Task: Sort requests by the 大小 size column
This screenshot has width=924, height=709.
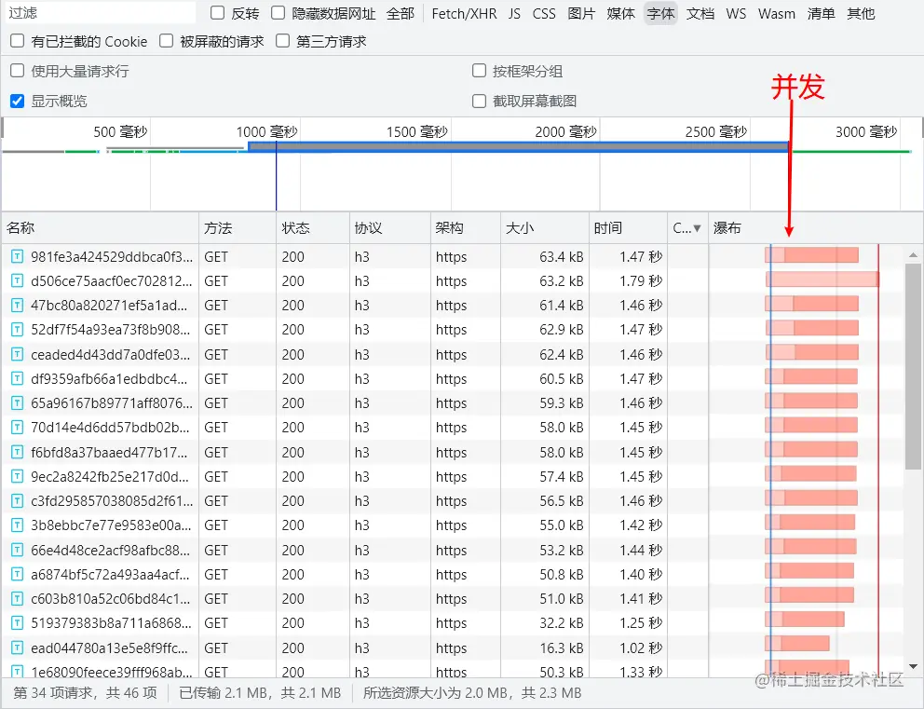Action: 519,228
